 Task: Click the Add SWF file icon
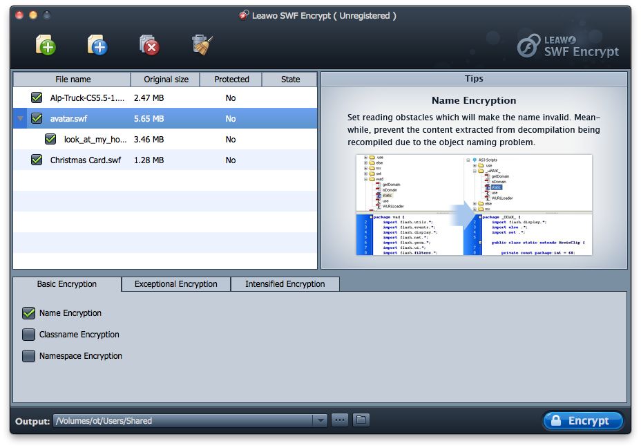pyautogui.click(x=46, y=44)
